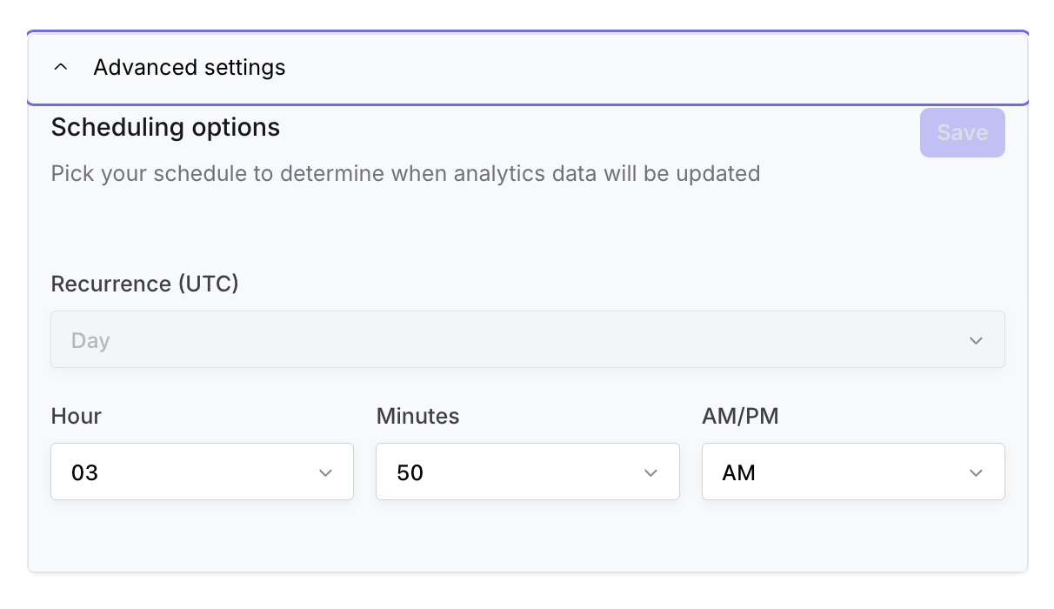1054x609 pixels.
Task: Select the AM value in AM/PM box
Action: 738,473
